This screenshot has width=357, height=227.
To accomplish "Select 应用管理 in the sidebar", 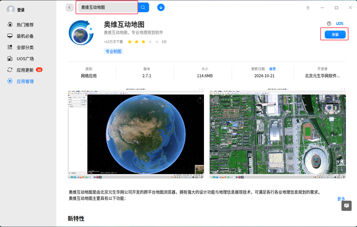I will click(25, 81).
